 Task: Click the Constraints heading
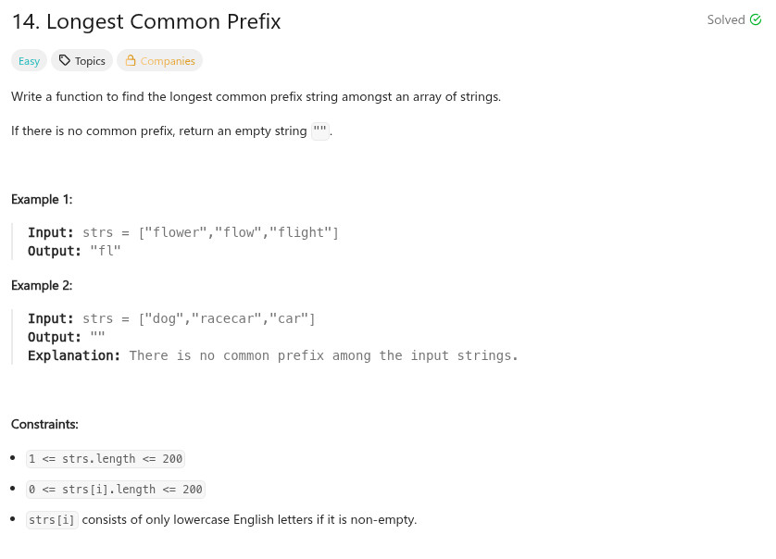click(44, 424)
